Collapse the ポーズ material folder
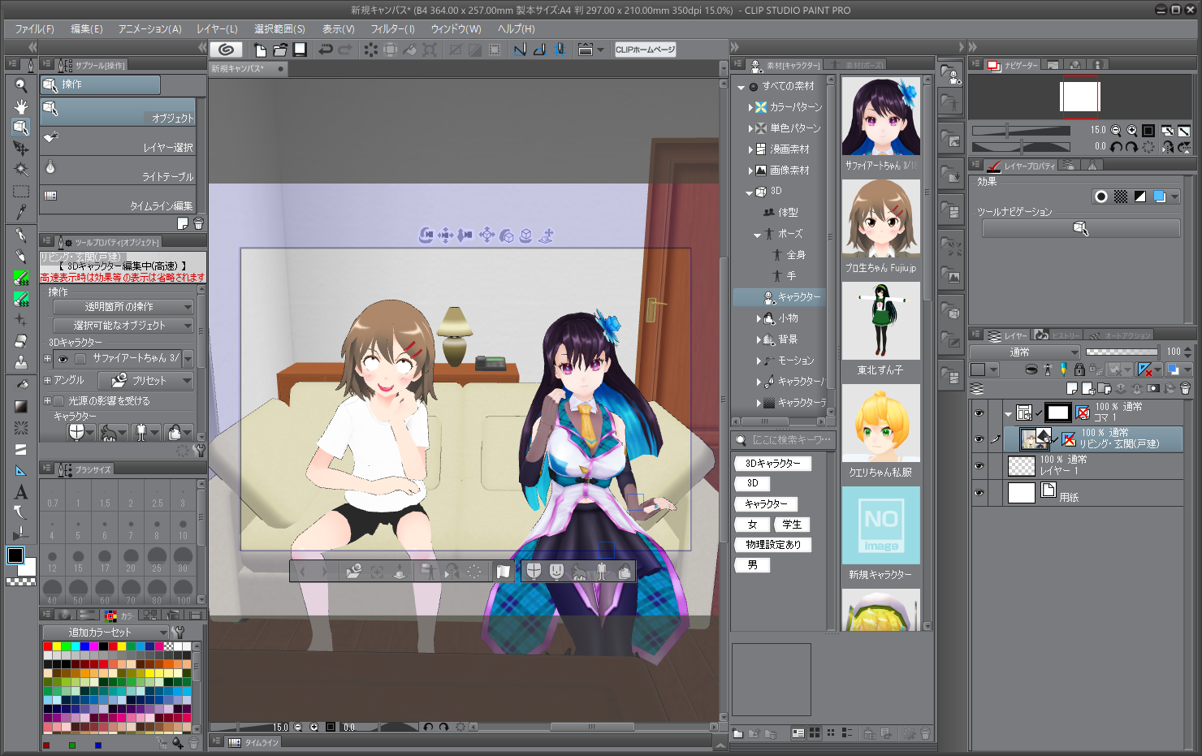The height and width of the screenshot is (756, 1202). (757, 235)
